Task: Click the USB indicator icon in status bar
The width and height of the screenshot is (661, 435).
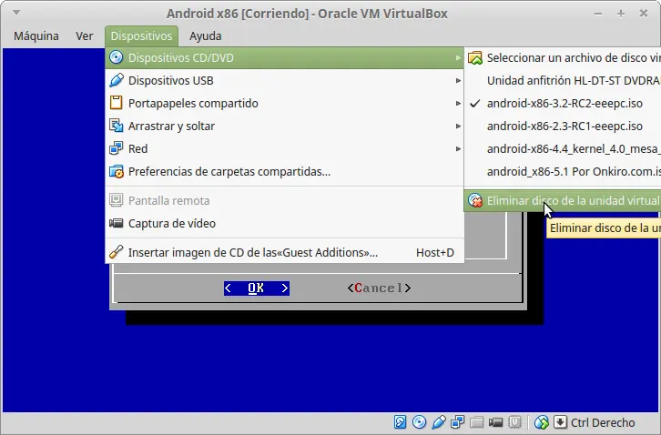Action: [x=439, y=422]
